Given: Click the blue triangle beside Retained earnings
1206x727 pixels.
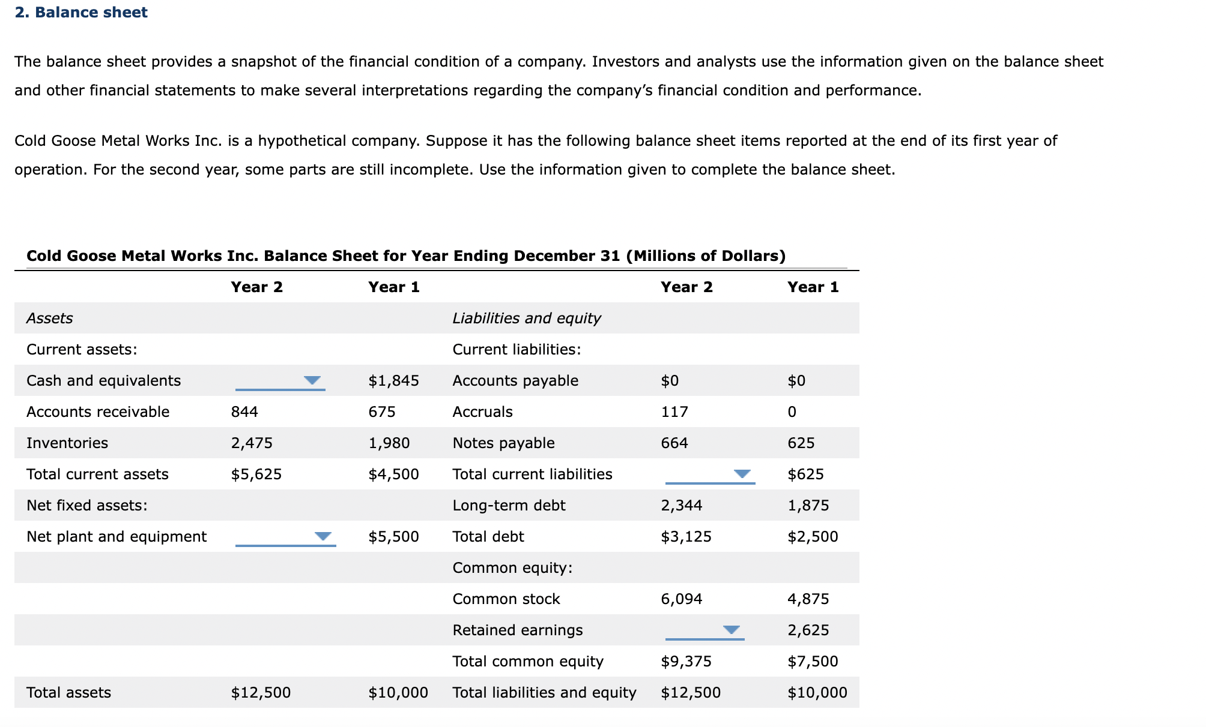Looking at the screenshot, I should pos(732,629).
